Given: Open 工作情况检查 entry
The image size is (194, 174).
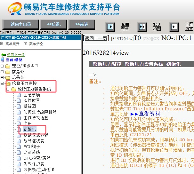Looking at the screenshot, I should (x=36, y=118).
